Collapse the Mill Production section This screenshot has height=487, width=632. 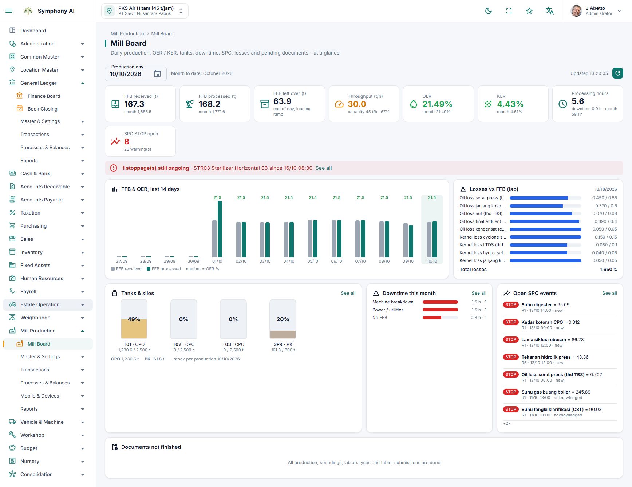[x=48, y=331]
